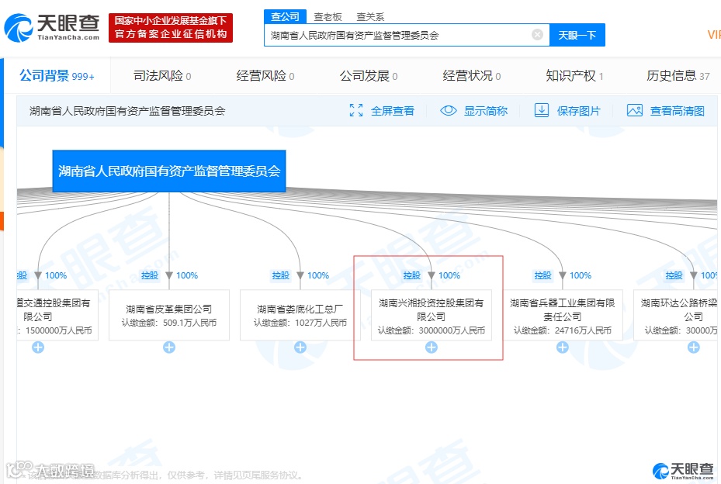Click the 保存图片 text link

(578, 111)
